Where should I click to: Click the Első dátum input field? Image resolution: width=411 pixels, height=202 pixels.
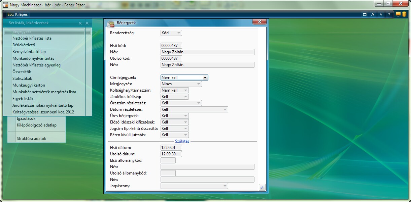tap(171, 148)
